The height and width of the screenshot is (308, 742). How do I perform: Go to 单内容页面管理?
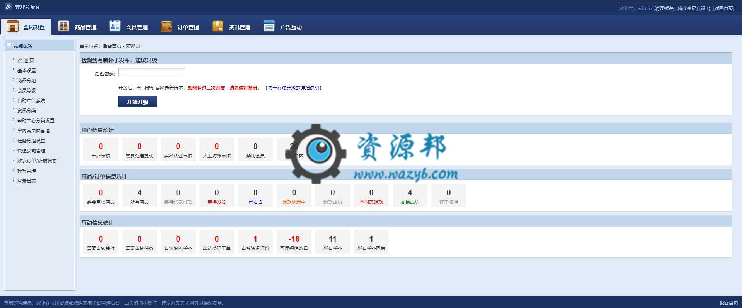pos(34,130)
